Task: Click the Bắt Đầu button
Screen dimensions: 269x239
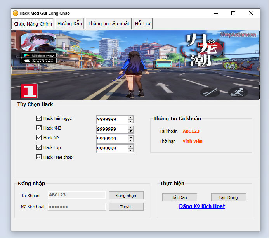Action: coord(180,197)
